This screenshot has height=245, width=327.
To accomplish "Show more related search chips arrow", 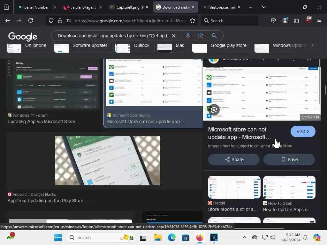I will coord(312,45).
